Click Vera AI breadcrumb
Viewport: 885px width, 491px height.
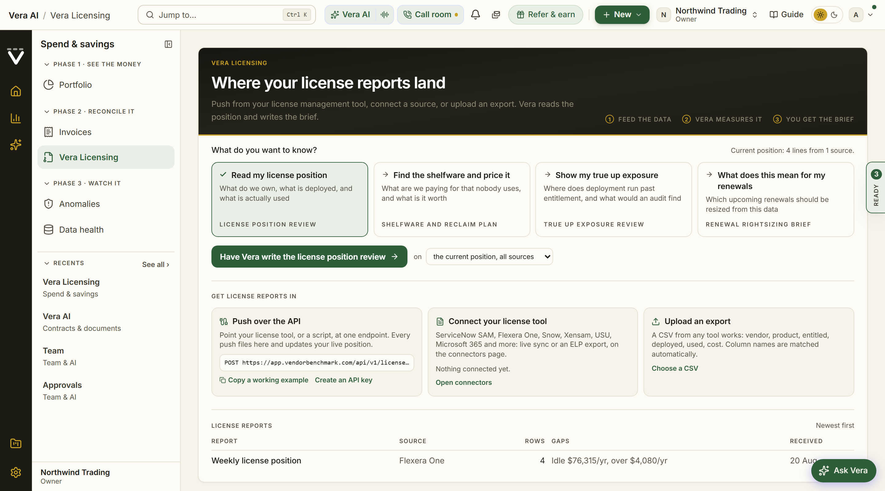click(x=24, y=15)
